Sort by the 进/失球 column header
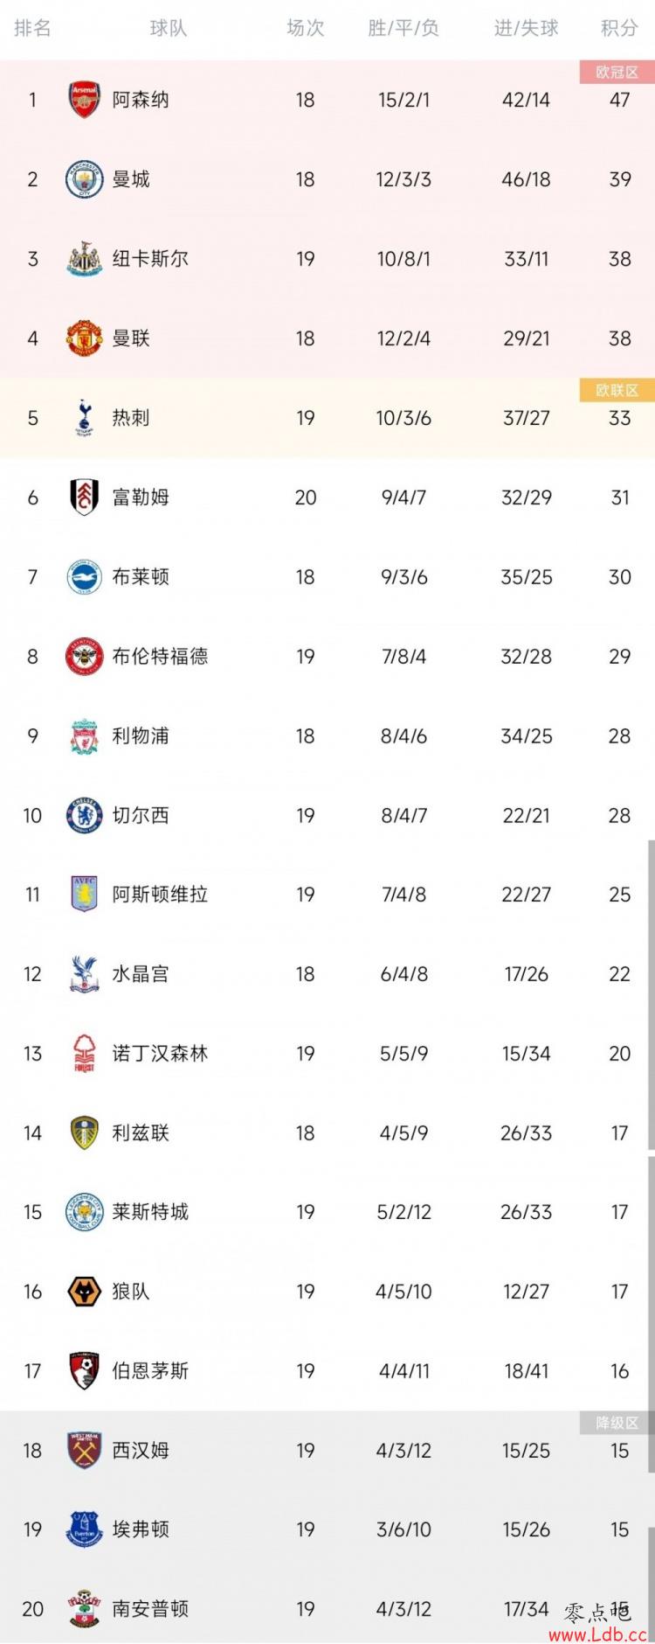Image resolution: width=655 pixels, height=1644 pixels. pyautogui.click(x=526, y=28)
